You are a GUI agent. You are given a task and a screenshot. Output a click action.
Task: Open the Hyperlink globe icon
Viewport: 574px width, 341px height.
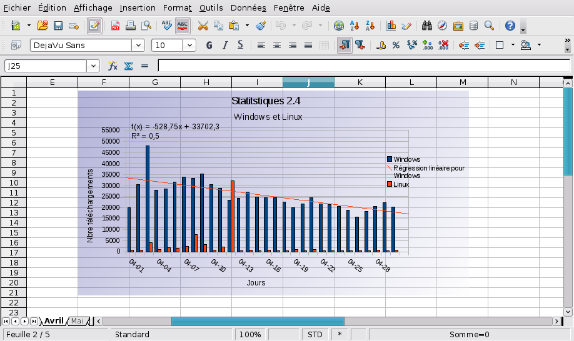339,26
